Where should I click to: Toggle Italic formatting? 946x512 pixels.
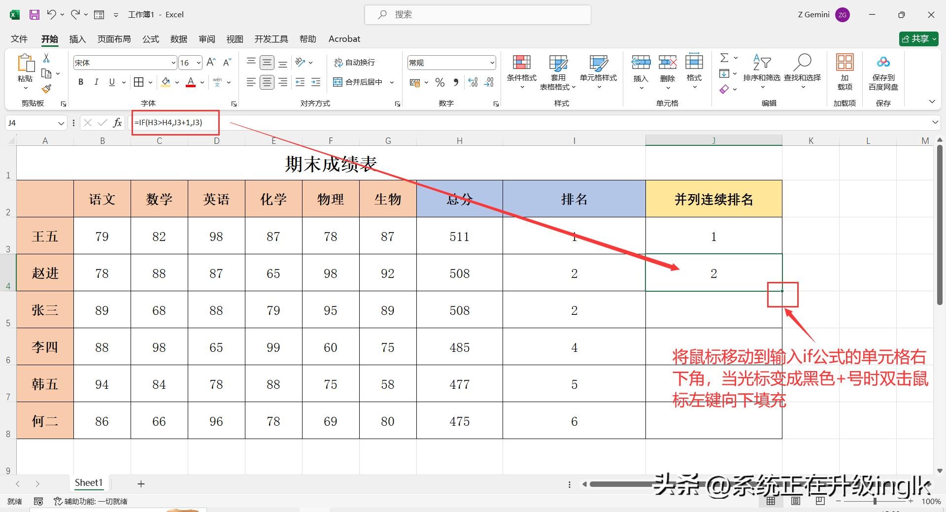point(97,82)
